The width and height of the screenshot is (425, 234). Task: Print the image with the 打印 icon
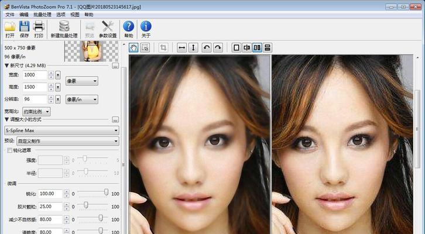[39, 29]
